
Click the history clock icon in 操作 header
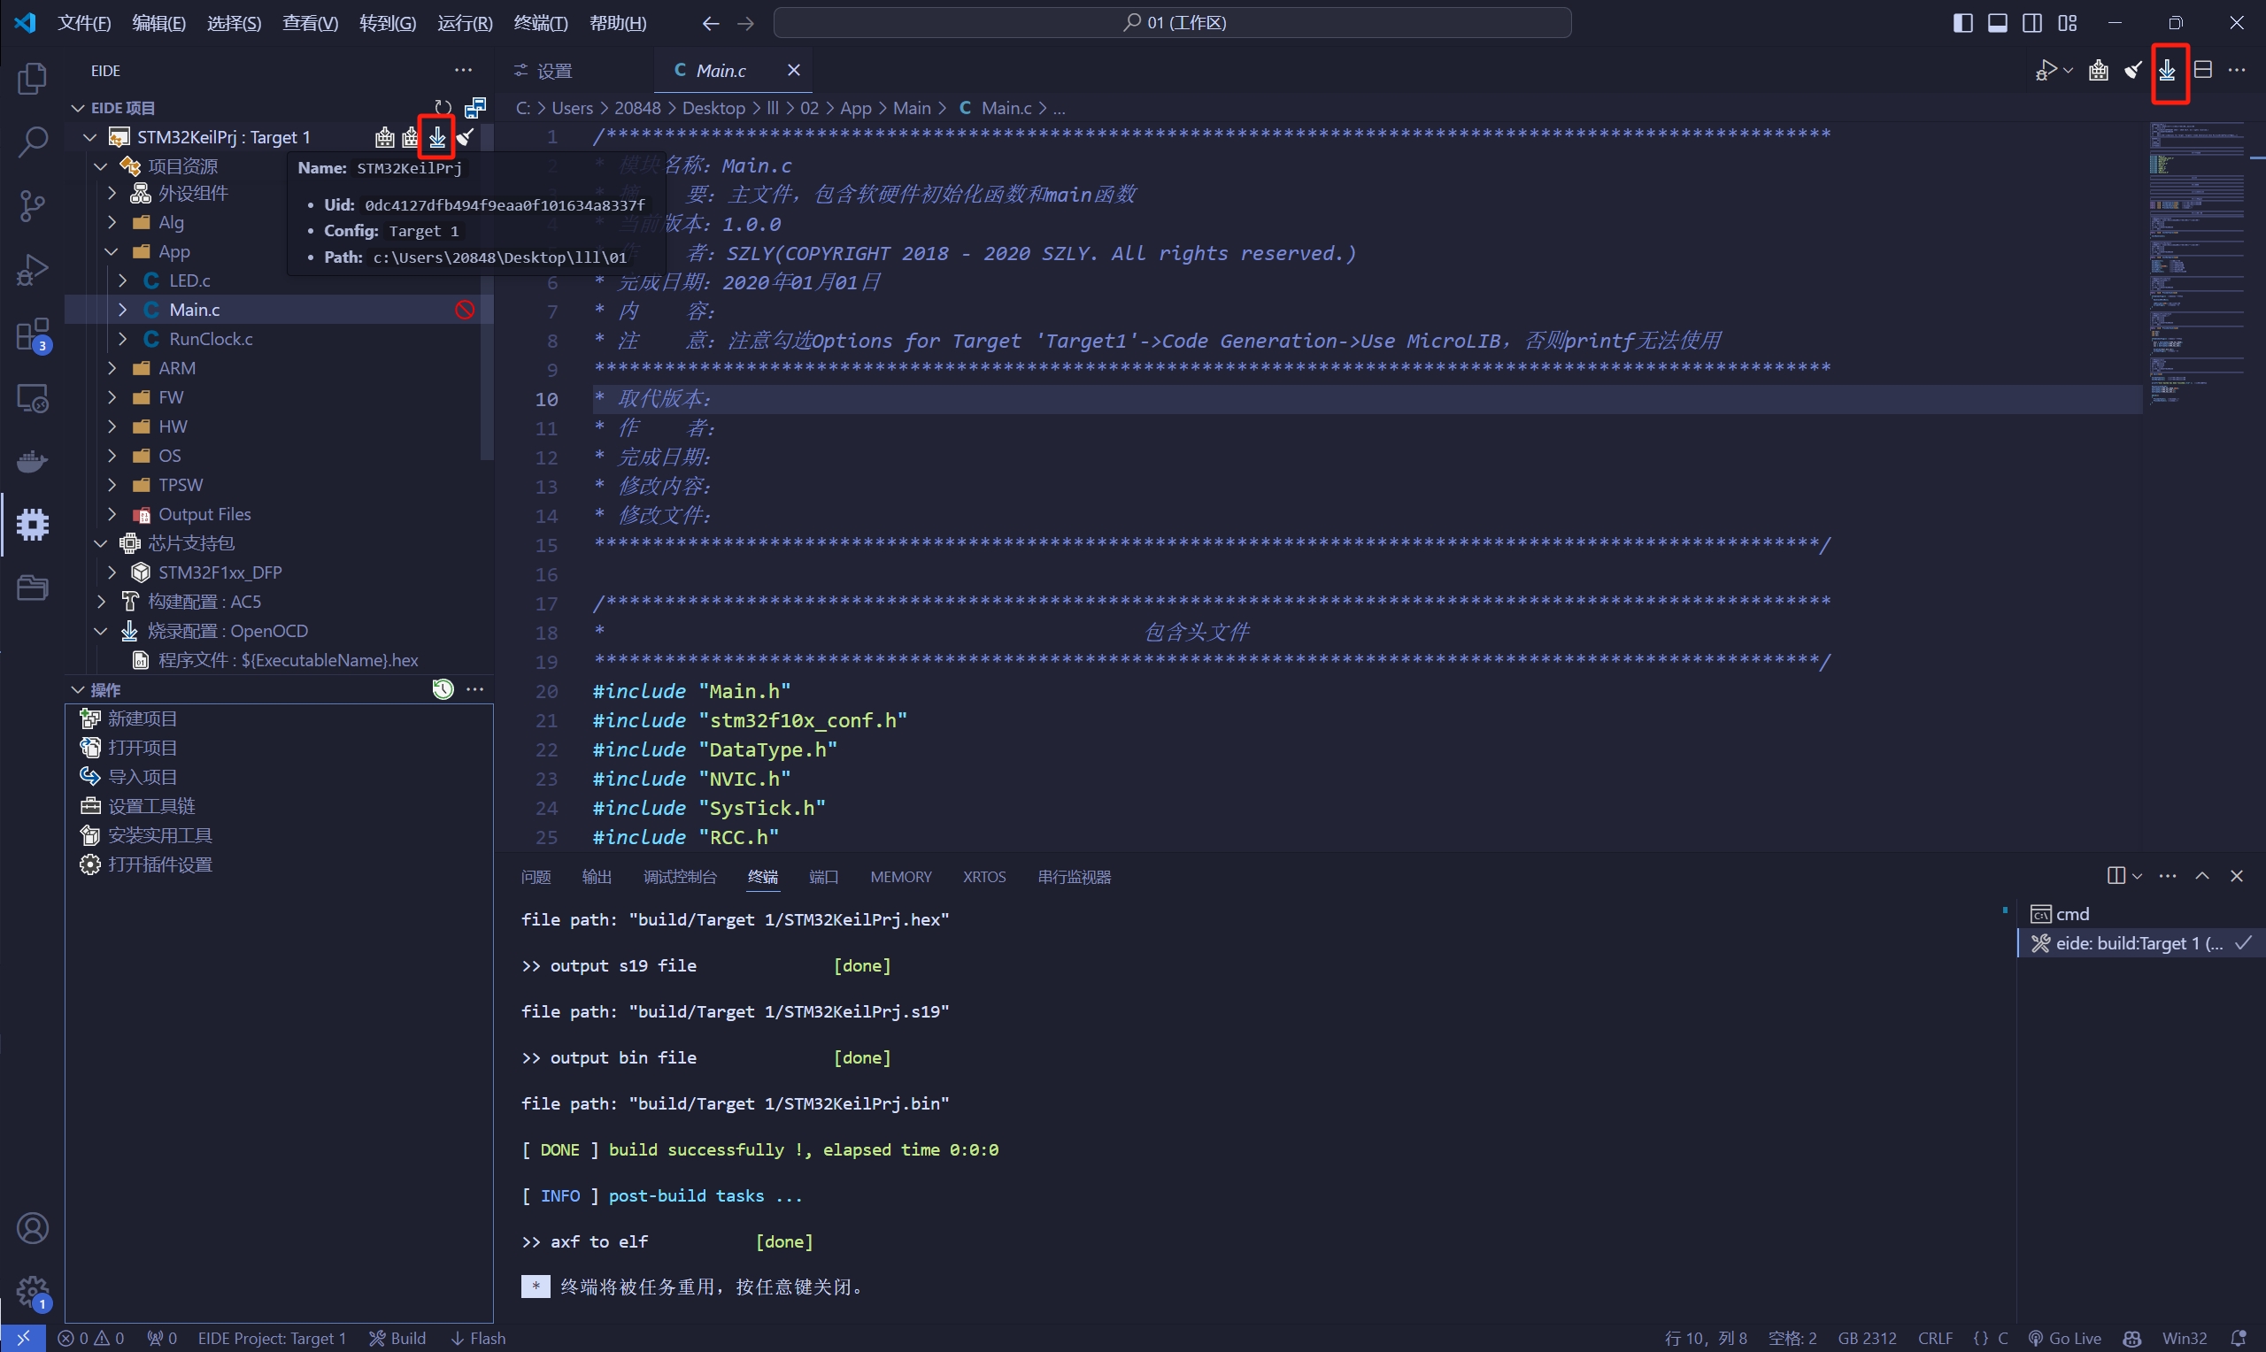[443, 689]
